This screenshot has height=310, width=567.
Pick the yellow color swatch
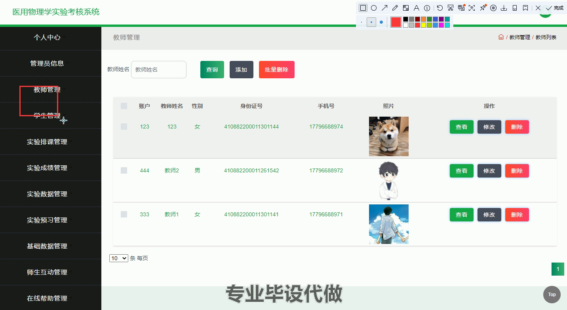click(423, 25)
